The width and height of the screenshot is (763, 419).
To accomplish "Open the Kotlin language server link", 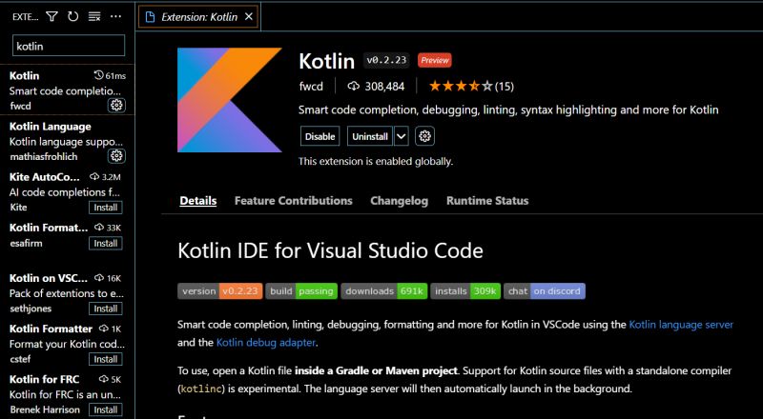I will tap(681, 324).
